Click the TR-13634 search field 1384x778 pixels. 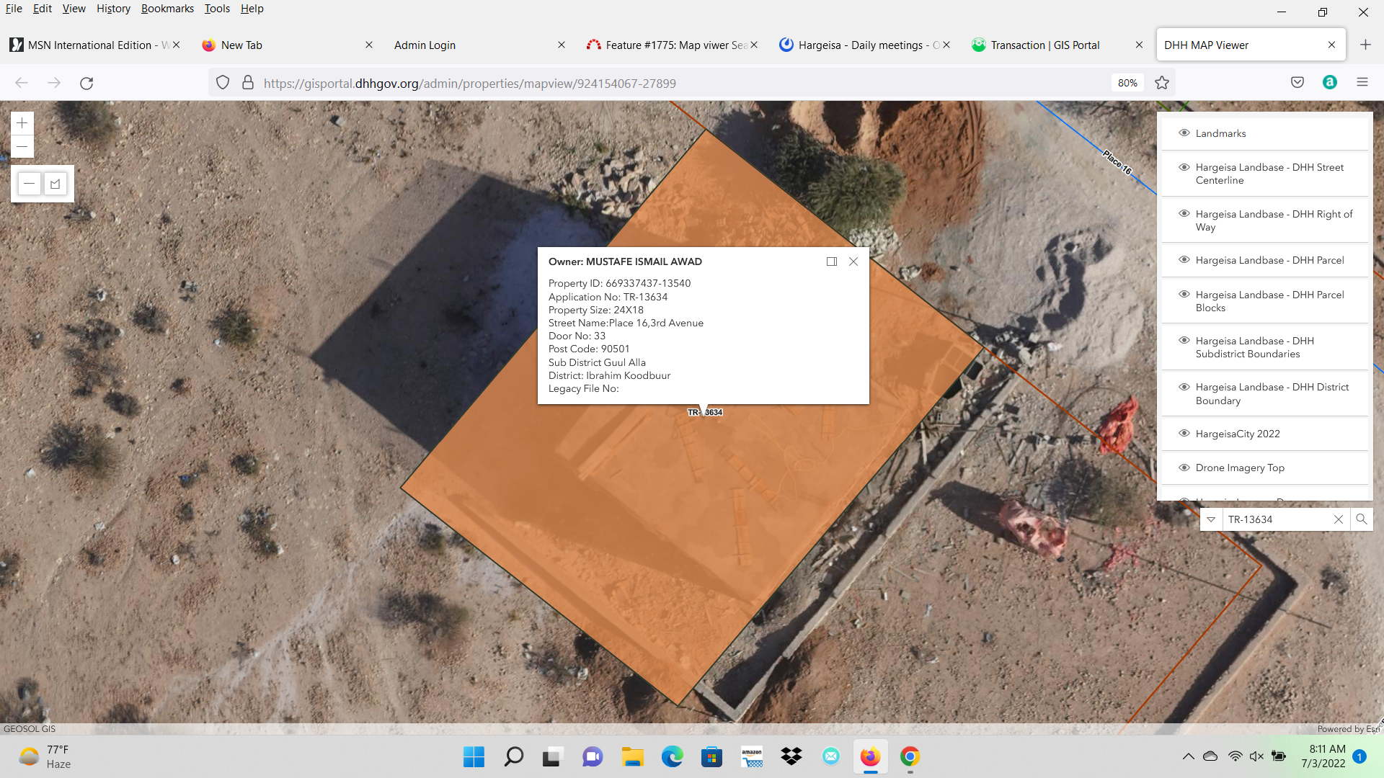1277,519
